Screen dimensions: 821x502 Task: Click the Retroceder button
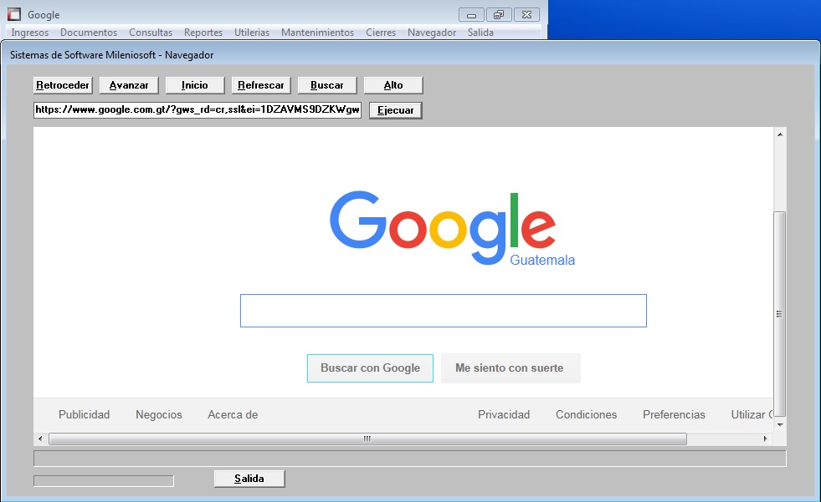point(63,85)
